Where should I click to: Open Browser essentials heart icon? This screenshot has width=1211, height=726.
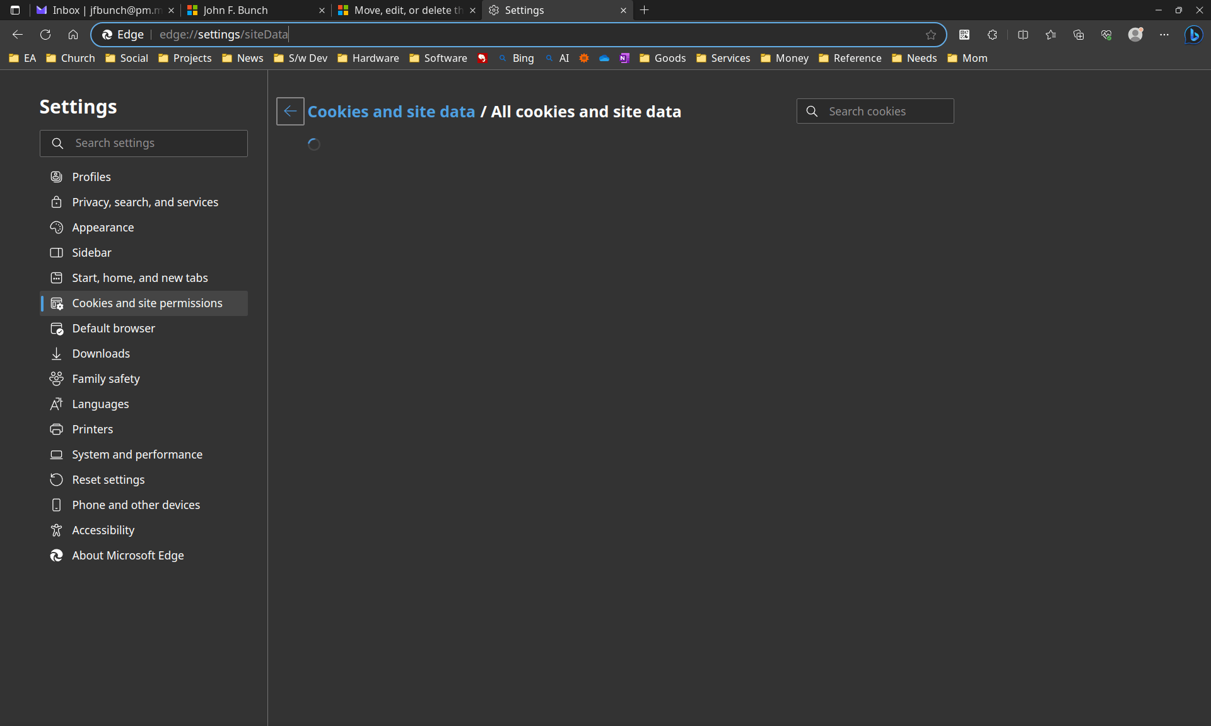[1106, 35]
